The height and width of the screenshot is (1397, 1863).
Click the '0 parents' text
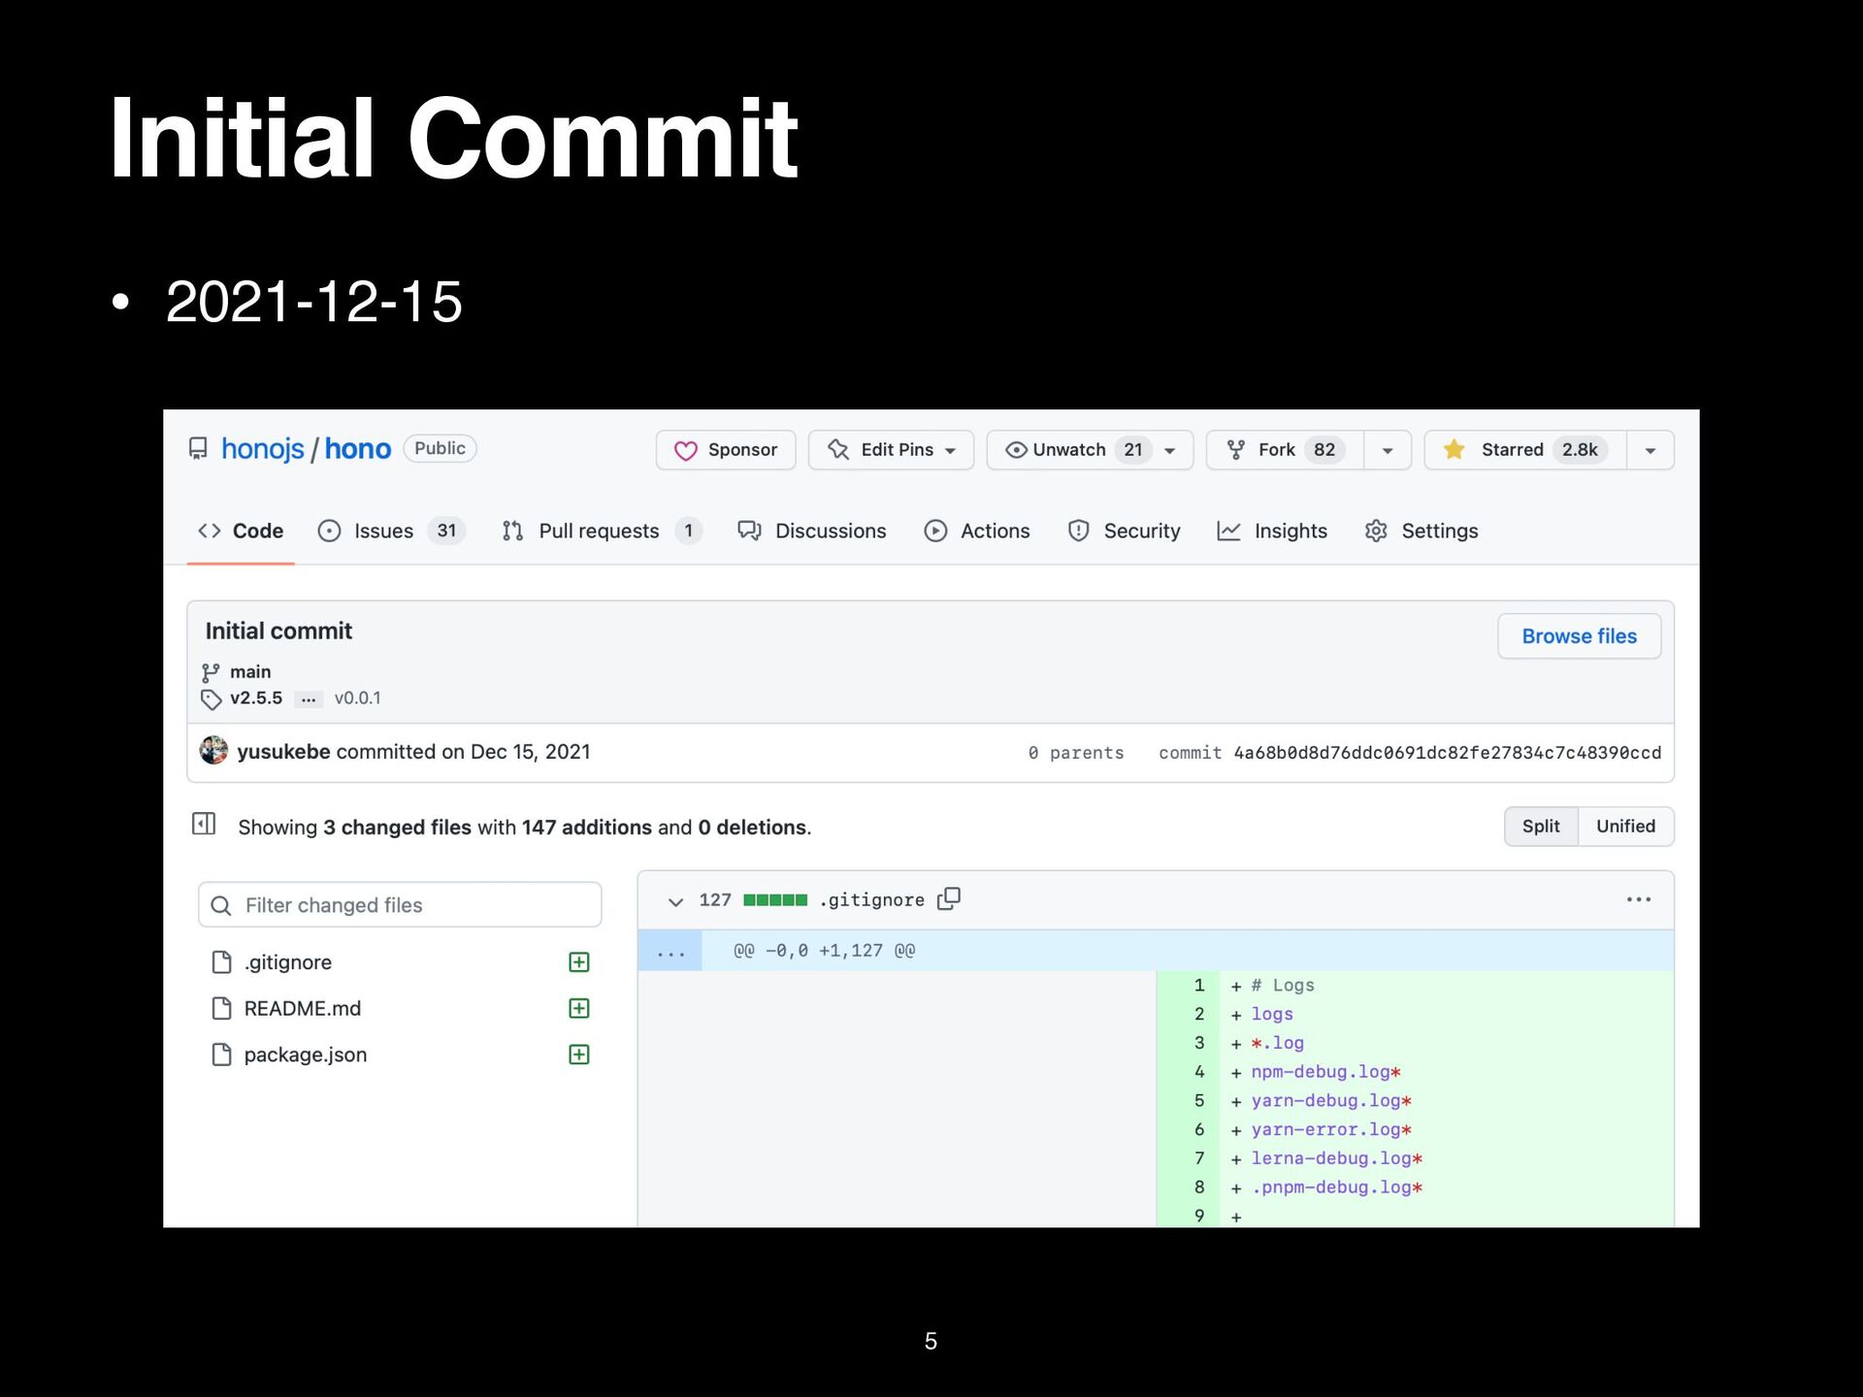(1076, 753)
